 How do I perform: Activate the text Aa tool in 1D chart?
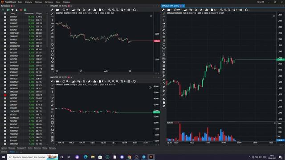[x=53, y=130]
